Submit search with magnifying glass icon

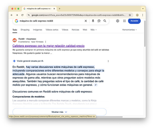[x=105, y=21]
